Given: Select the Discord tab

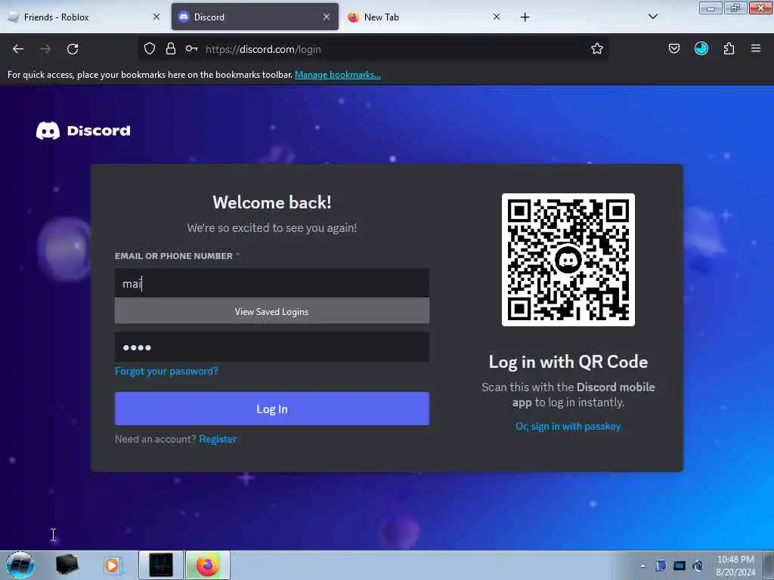Looking at the screenshot, I should click(x=255, y=17).
